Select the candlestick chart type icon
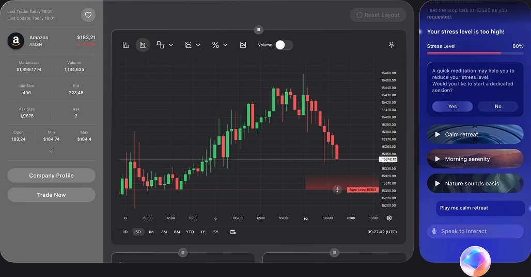 coord(143,45)
